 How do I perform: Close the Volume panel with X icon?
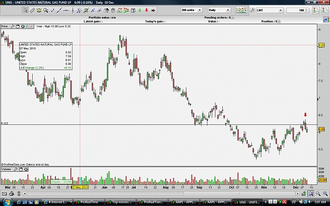26,169
